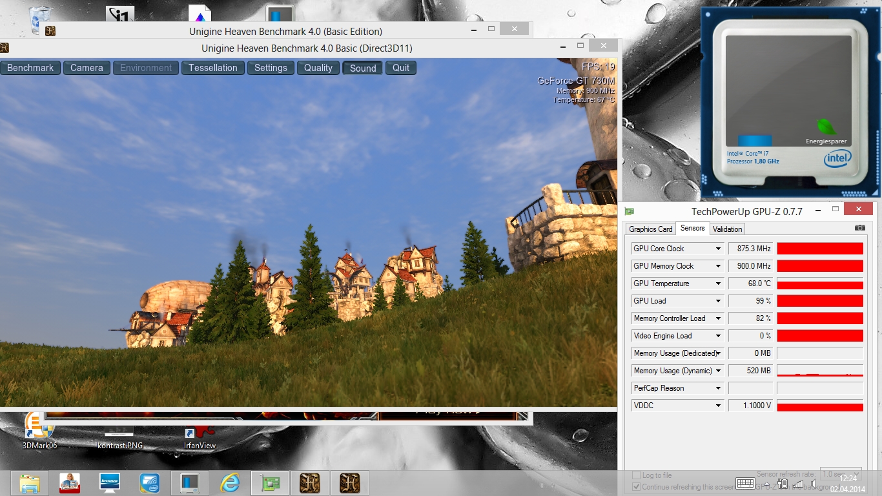Click the 900.0 MHz memory clock value
The image size is (882, 496).
click(750, 266)
